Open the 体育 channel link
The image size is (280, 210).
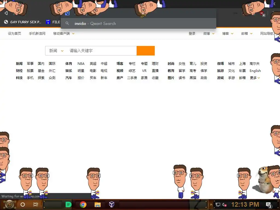pos(69,63)
